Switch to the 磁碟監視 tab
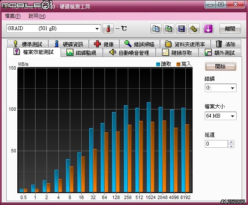Viewport: 248px width, 205px height. point(82,53)
